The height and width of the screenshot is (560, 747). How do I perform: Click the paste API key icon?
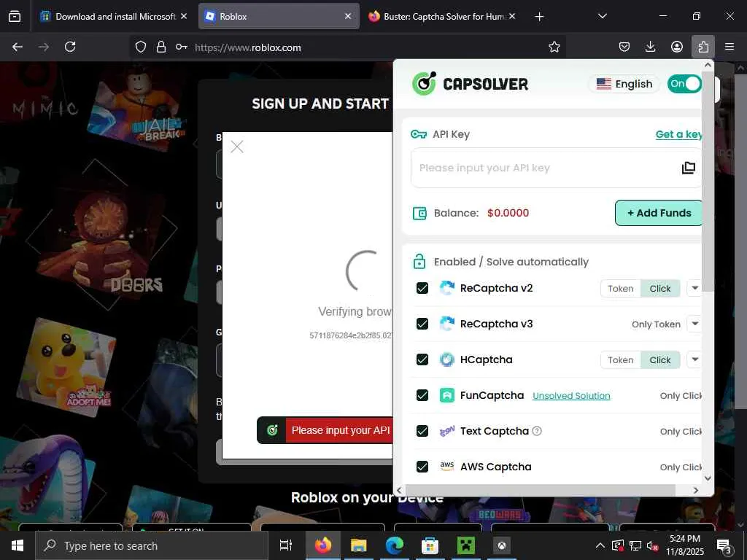click(688, 168)
